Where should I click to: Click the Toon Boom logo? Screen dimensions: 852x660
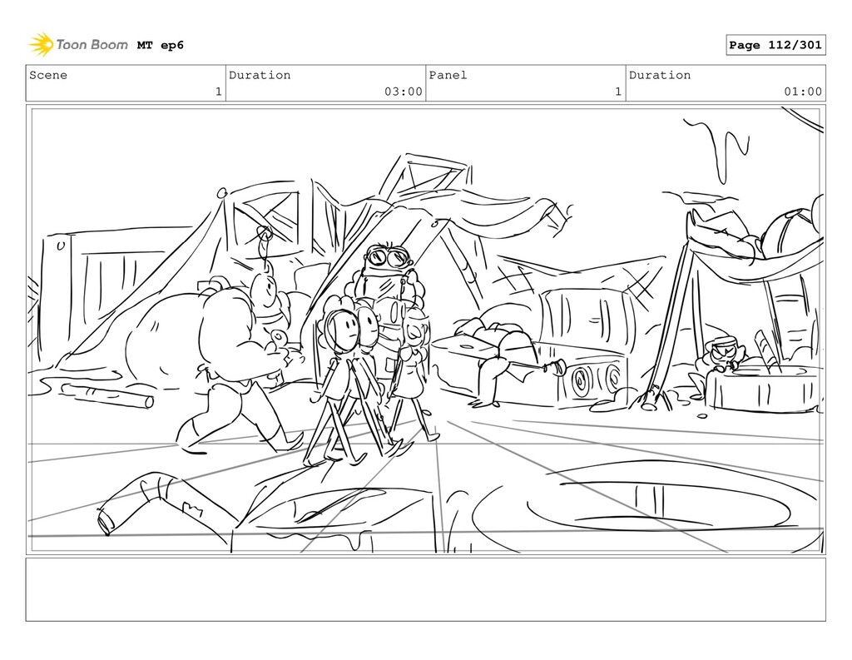pyautogui.click(x=78, y=45)
